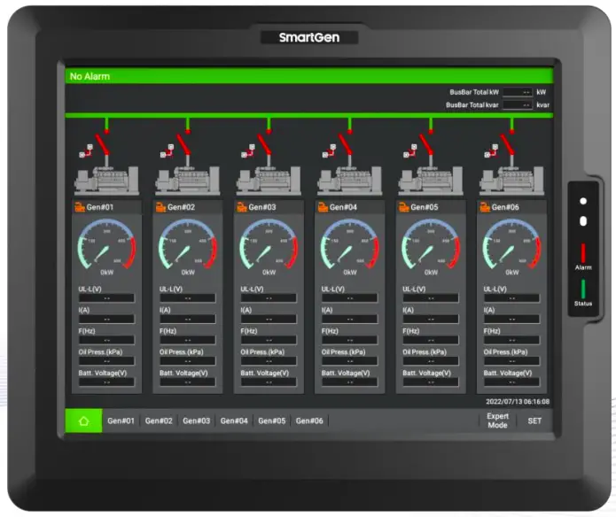616x517 pixels.
Task: Click the red connection icon left of Gen#04 breaker
Action: [x=329, y=151]
